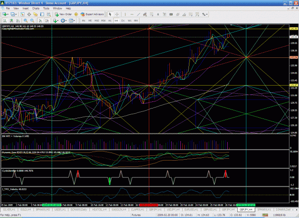Viewport: 299px width, 218px height.
Task: Click the New Order button
Action: coord(63,14)
